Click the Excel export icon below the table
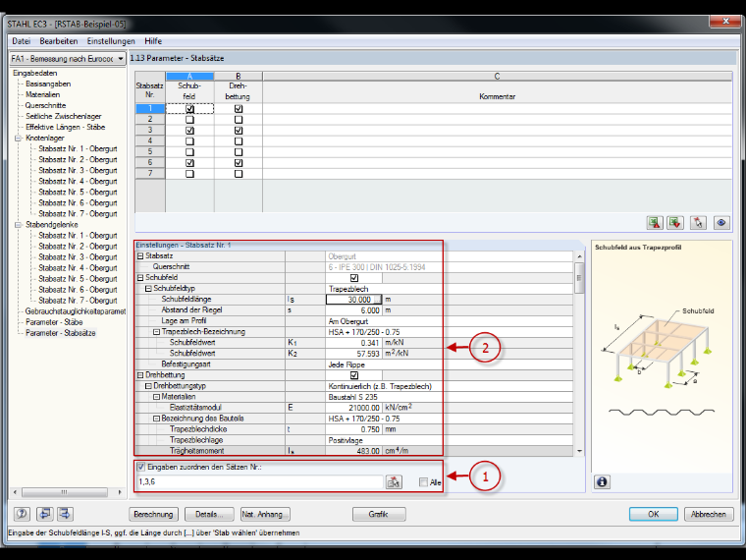Viewport: 746px width, 560px height. (x=655, y=222)
